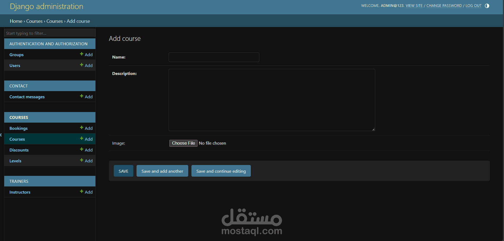This screenshot has width=504, height=241.
Task: Open the Groups list
Action: [16, 55]
